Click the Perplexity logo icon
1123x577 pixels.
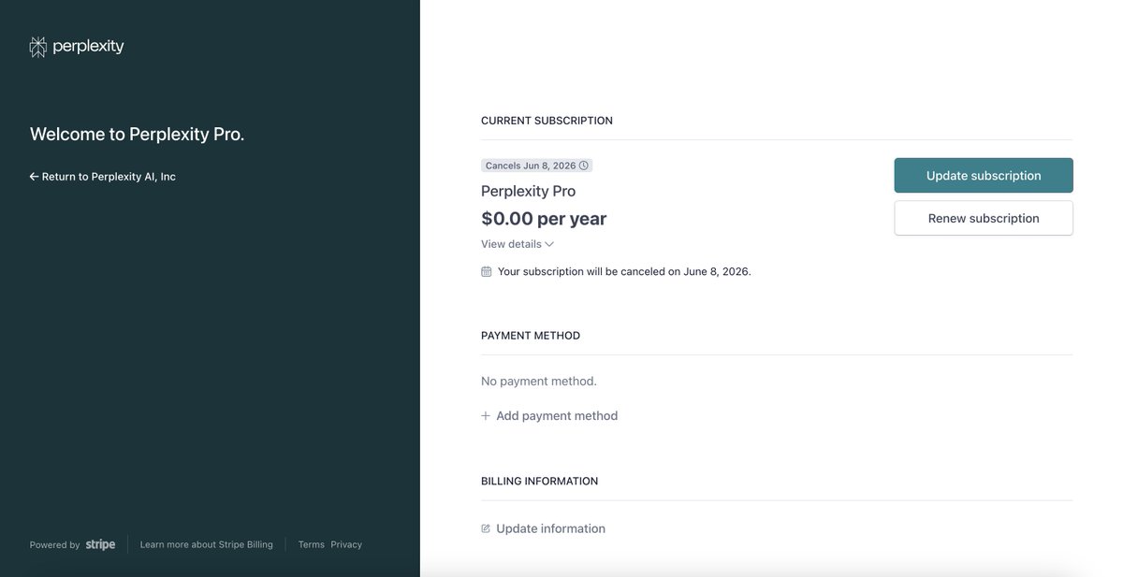38,47
